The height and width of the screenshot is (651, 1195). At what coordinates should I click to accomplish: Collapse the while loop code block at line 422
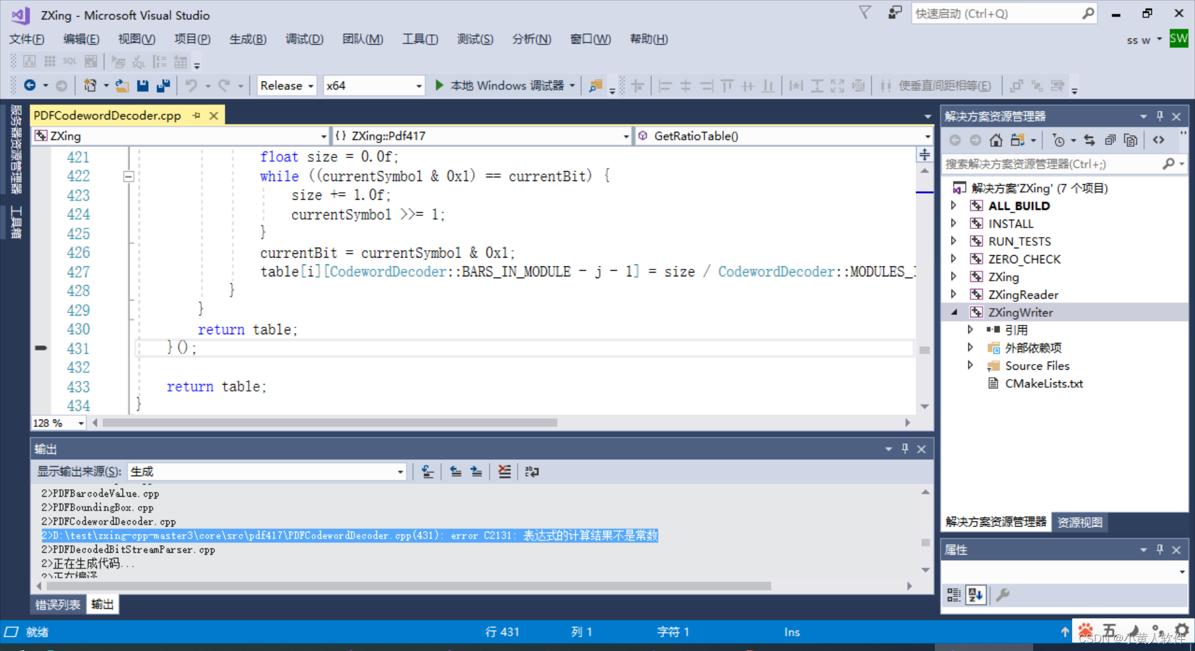click(128, 177)
